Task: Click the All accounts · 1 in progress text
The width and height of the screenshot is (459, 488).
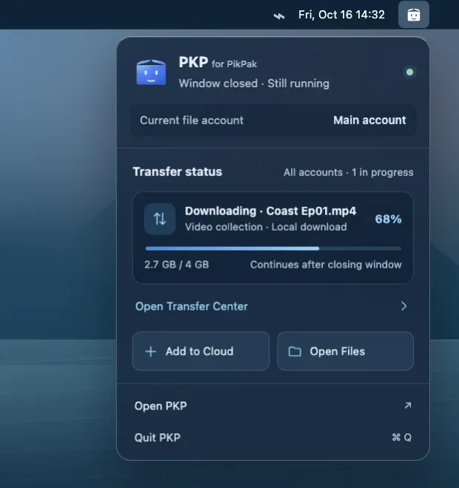Action: point(349,172)
